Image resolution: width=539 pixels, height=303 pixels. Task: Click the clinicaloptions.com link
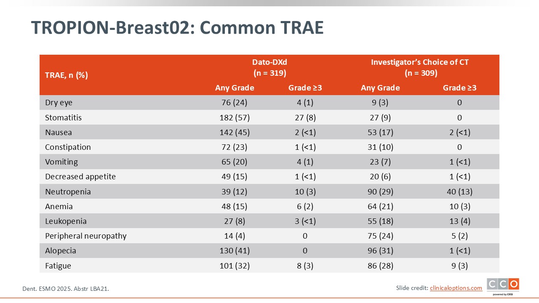[x=456, y=288]
